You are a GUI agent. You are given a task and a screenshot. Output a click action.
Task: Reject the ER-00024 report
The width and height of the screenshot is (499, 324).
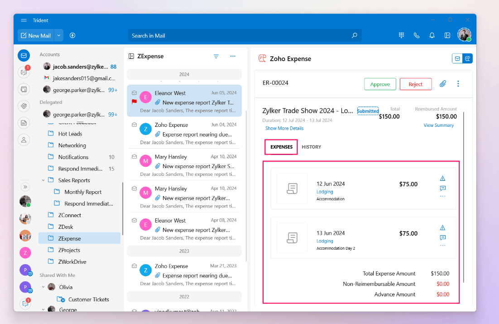coord(416,84)
